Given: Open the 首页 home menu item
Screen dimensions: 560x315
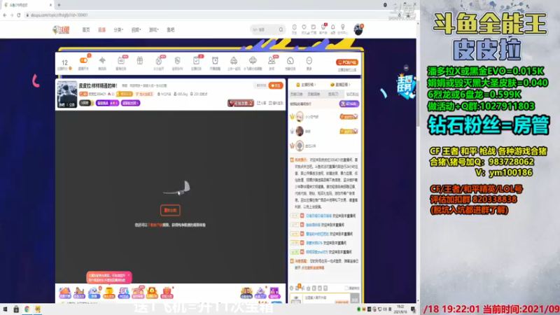Looking at the screenshot, I should pos(86,30).
